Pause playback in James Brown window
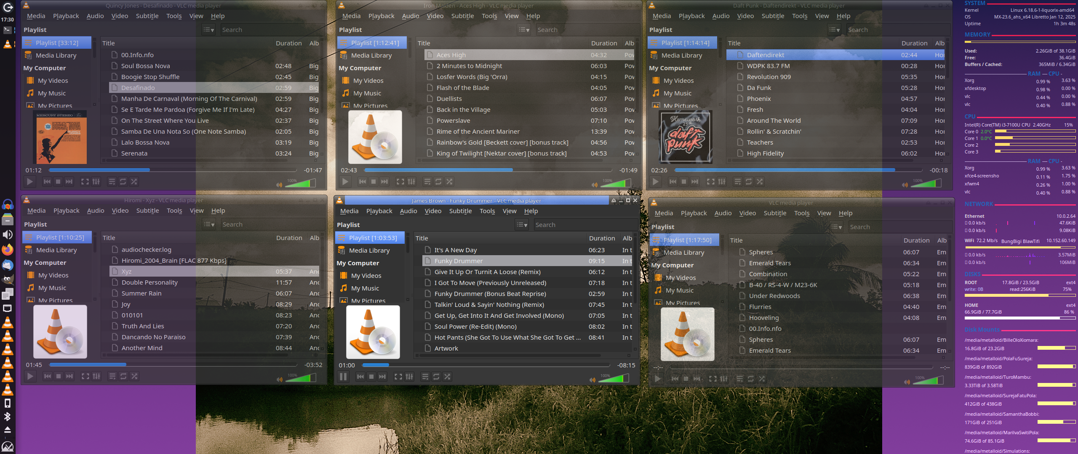 point(343,377)
